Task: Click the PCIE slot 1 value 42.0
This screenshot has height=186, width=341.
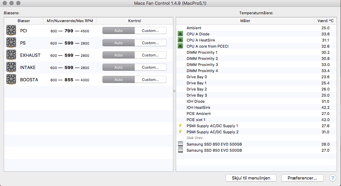Action: coord(325,119)
